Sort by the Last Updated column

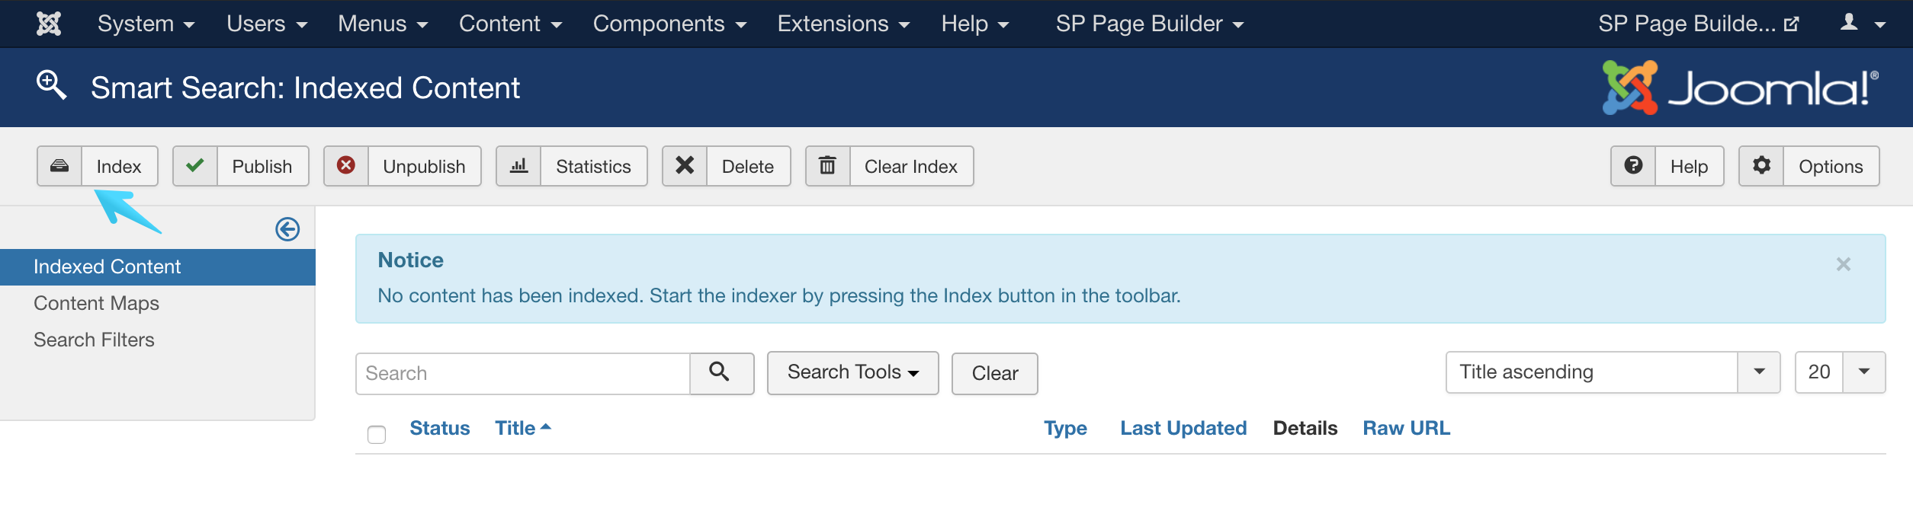pos(1183,428)
